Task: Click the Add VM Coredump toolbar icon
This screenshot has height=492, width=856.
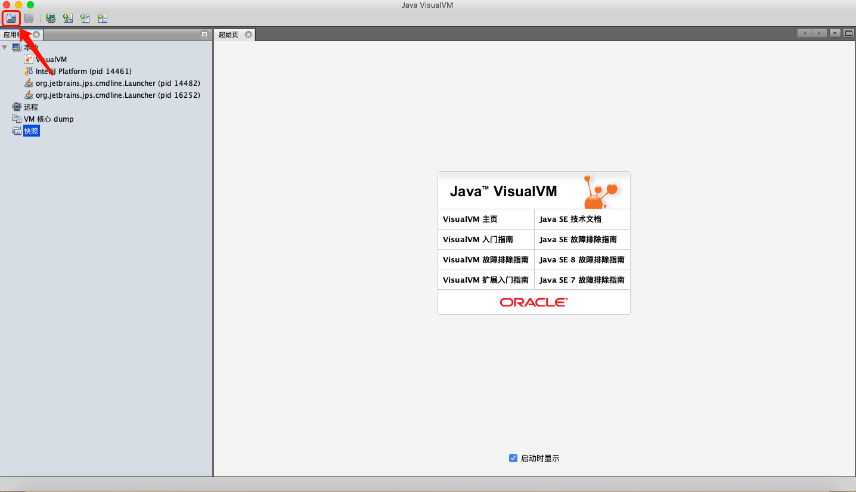Action: (x=85, y=18)
